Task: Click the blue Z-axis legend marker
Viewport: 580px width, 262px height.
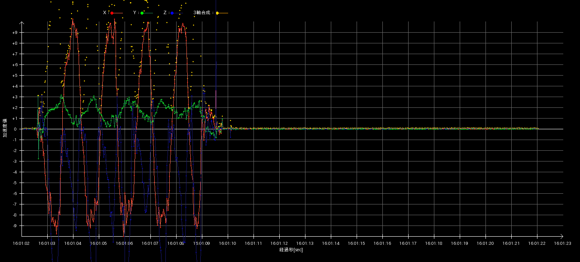Action: (172, 13)
